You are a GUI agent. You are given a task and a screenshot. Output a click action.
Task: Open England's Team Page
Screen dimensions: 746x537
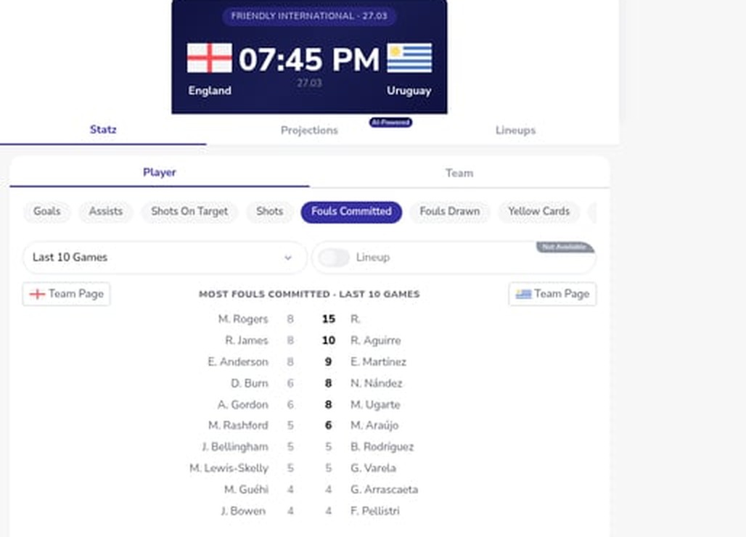tap(66, 294)
